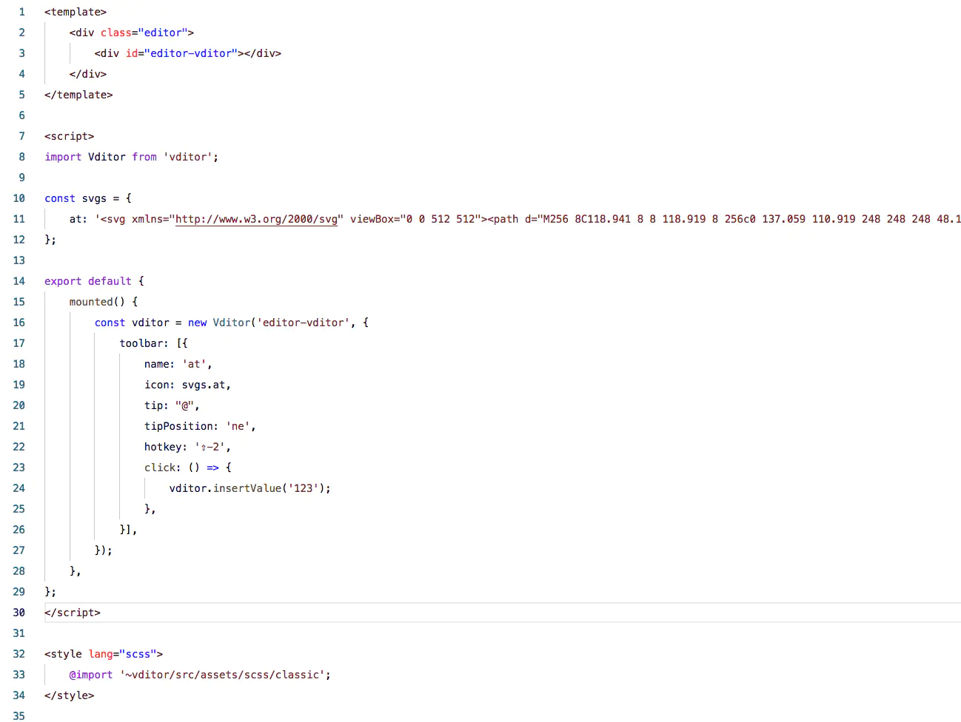Open the w3.org SVG namespace URL
Viewport: 961px width, 722px height.
pos(256,219)
